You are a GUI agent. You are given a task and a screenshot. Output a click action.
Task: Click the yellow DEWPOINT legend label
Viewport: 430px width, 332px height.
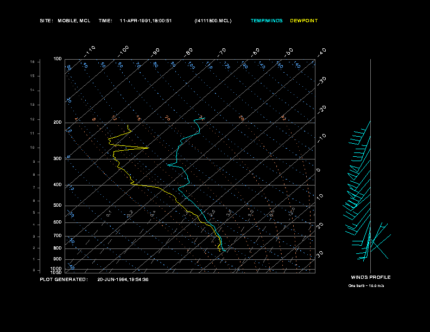pos(304,21)
